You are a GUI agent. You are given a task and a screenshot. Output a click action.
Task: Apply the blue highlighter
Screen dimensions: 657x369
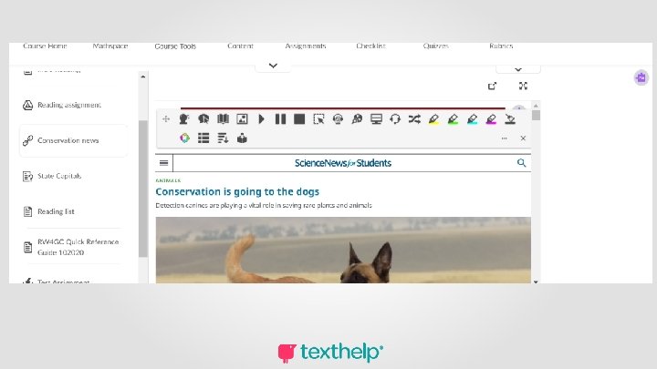[x=473, y=119]
